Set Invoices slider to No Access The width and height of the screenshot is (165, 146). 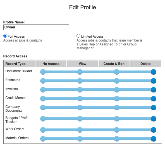(43, 90)
